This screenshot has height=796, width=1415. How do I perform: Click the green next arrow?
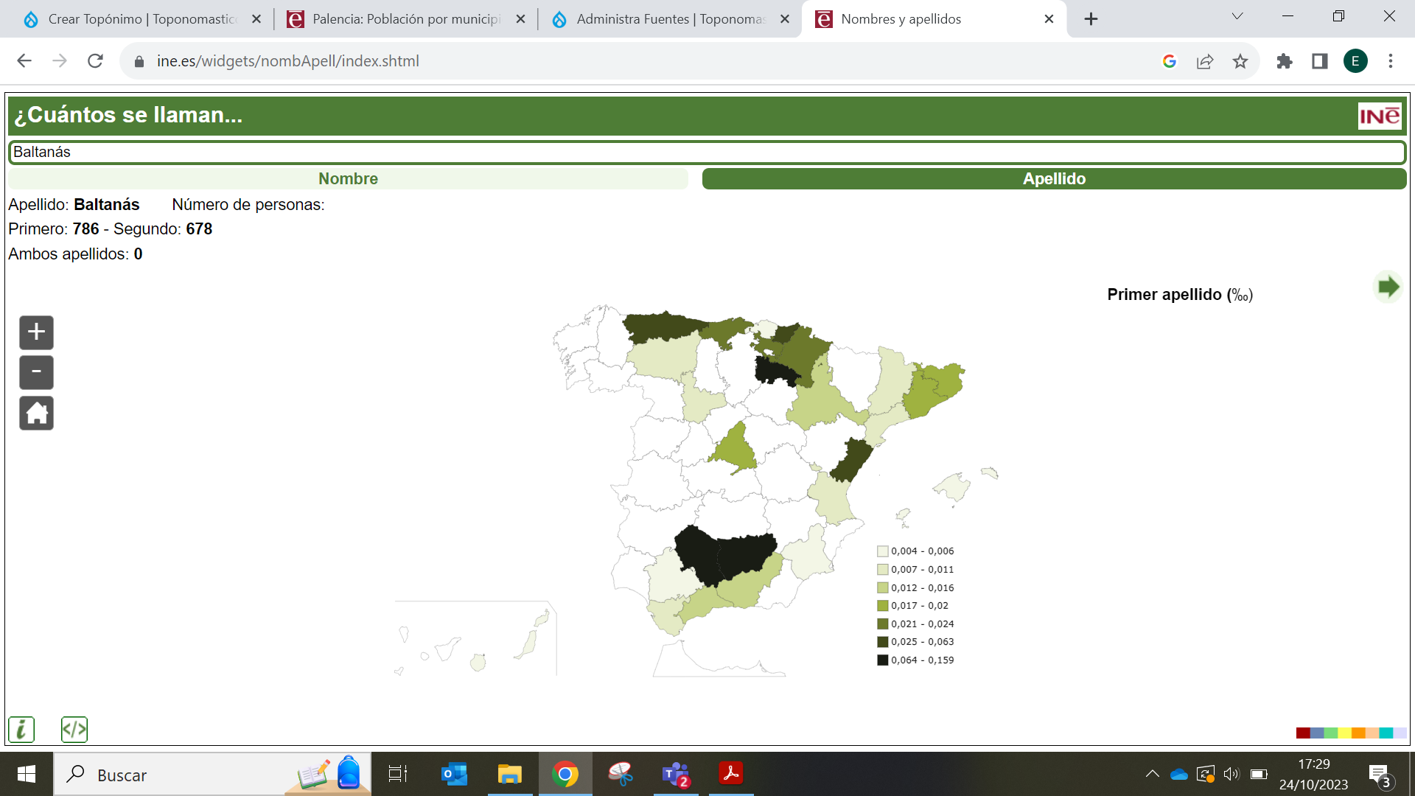[x=1388, y=287]
